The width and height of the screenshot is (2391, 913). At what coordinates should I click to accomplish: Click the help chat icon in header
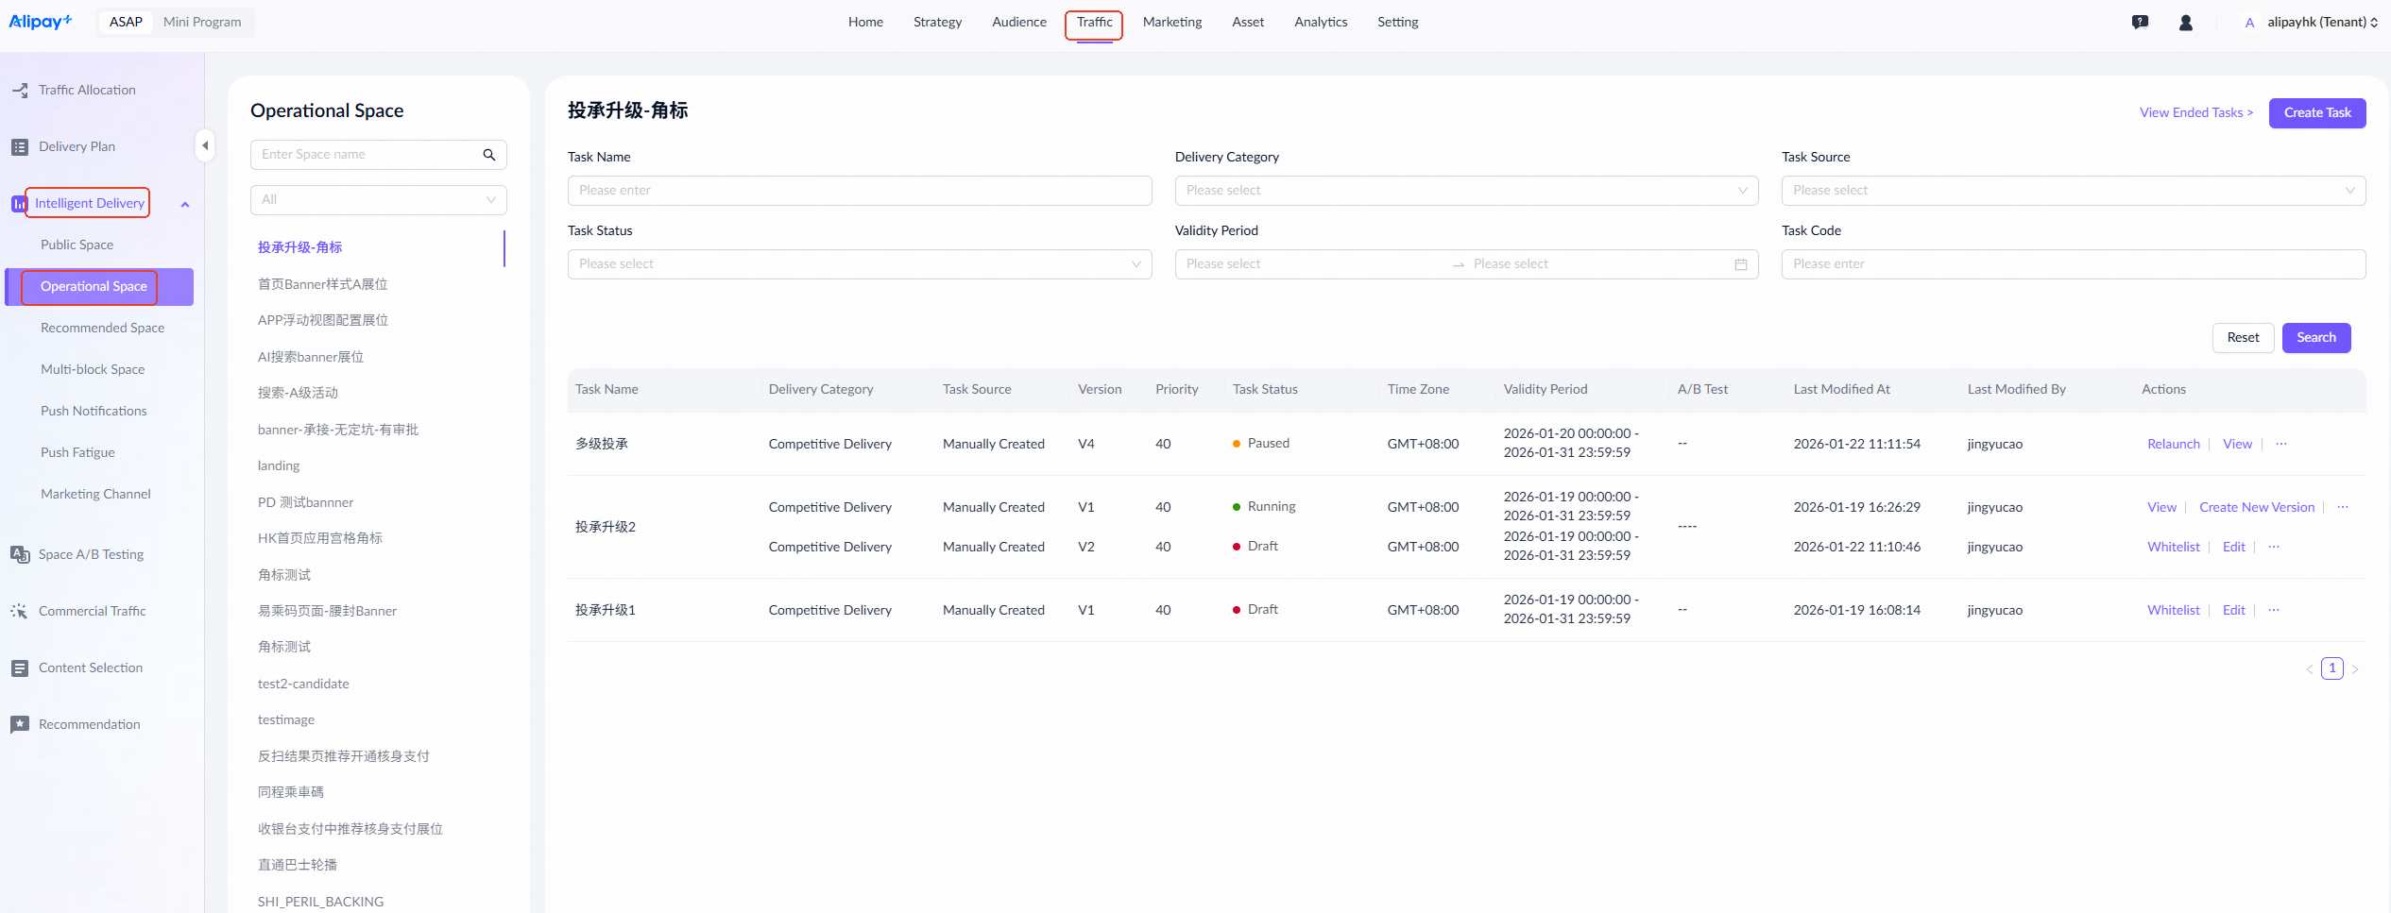tap(2140, 23)
